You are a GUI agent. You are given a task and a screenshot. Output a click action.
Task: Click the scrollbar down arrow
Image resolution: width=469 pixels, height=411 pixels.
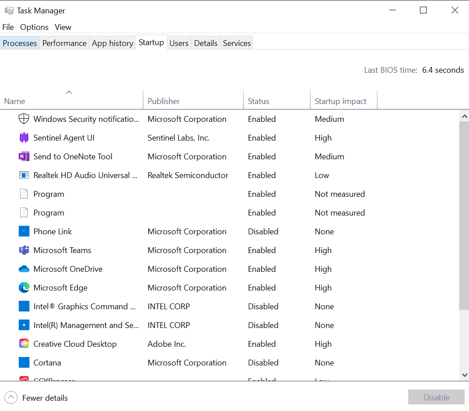tap(464, 375)
